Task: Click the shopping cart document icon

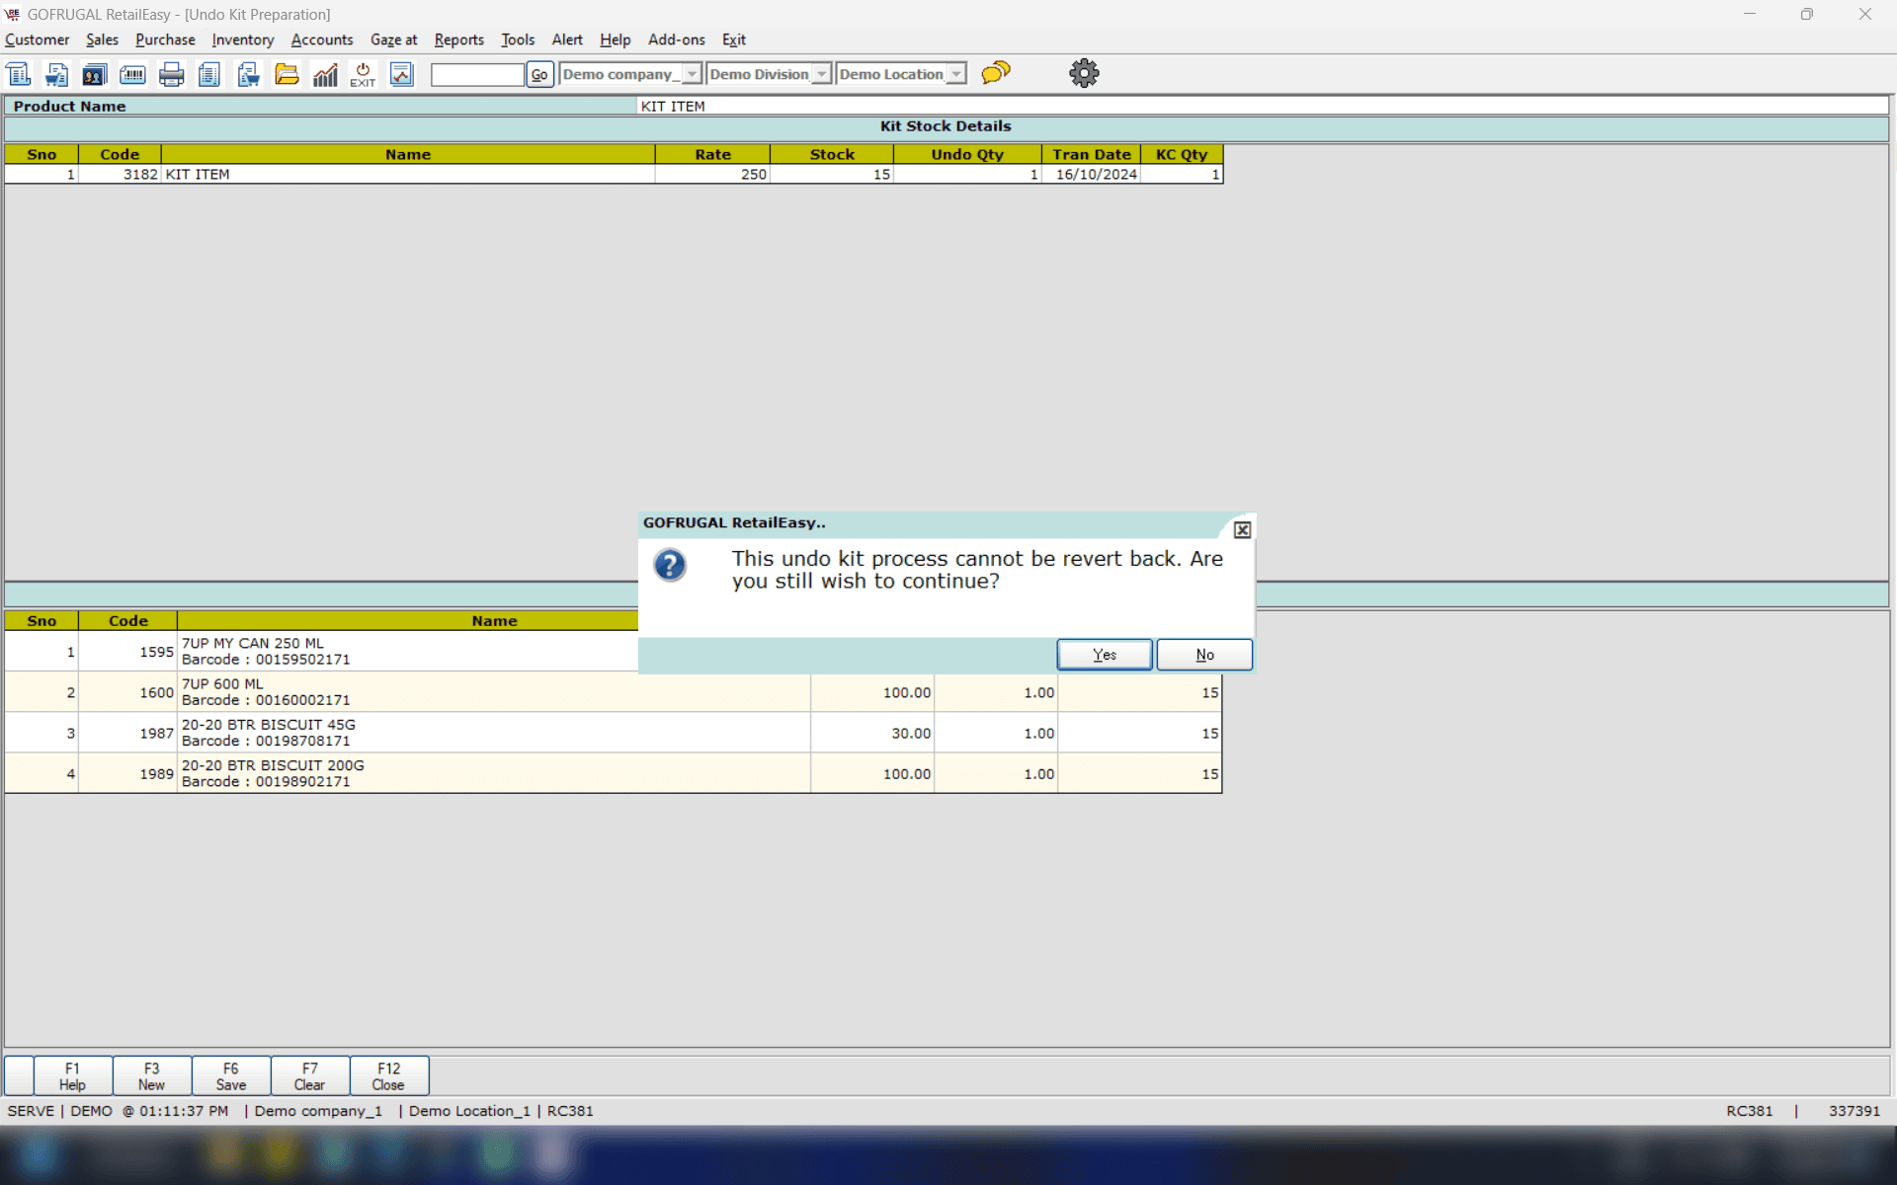Action: click(x=56, y=74)
